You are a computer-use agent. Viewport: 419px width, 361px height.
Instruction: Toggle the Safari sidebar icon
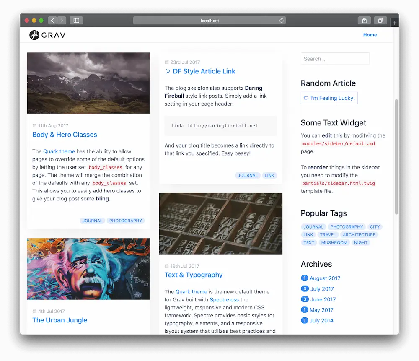coord(76,21)
